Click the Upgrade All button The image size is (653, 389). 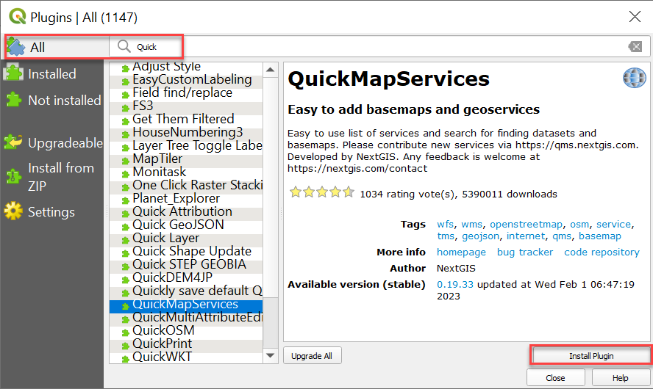pos(312,356)
